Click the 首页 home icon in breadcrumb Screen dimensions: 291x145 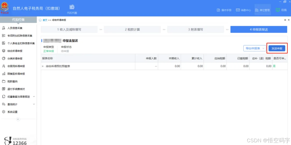[x=40, y=20]
